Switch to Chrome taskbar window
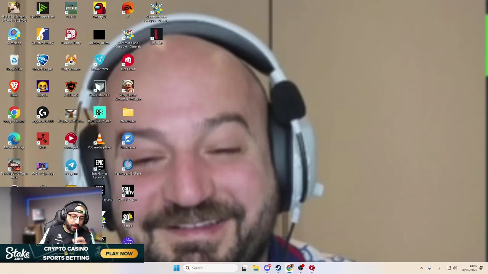Screen dimensions: 488x274 tap(289, 268)
